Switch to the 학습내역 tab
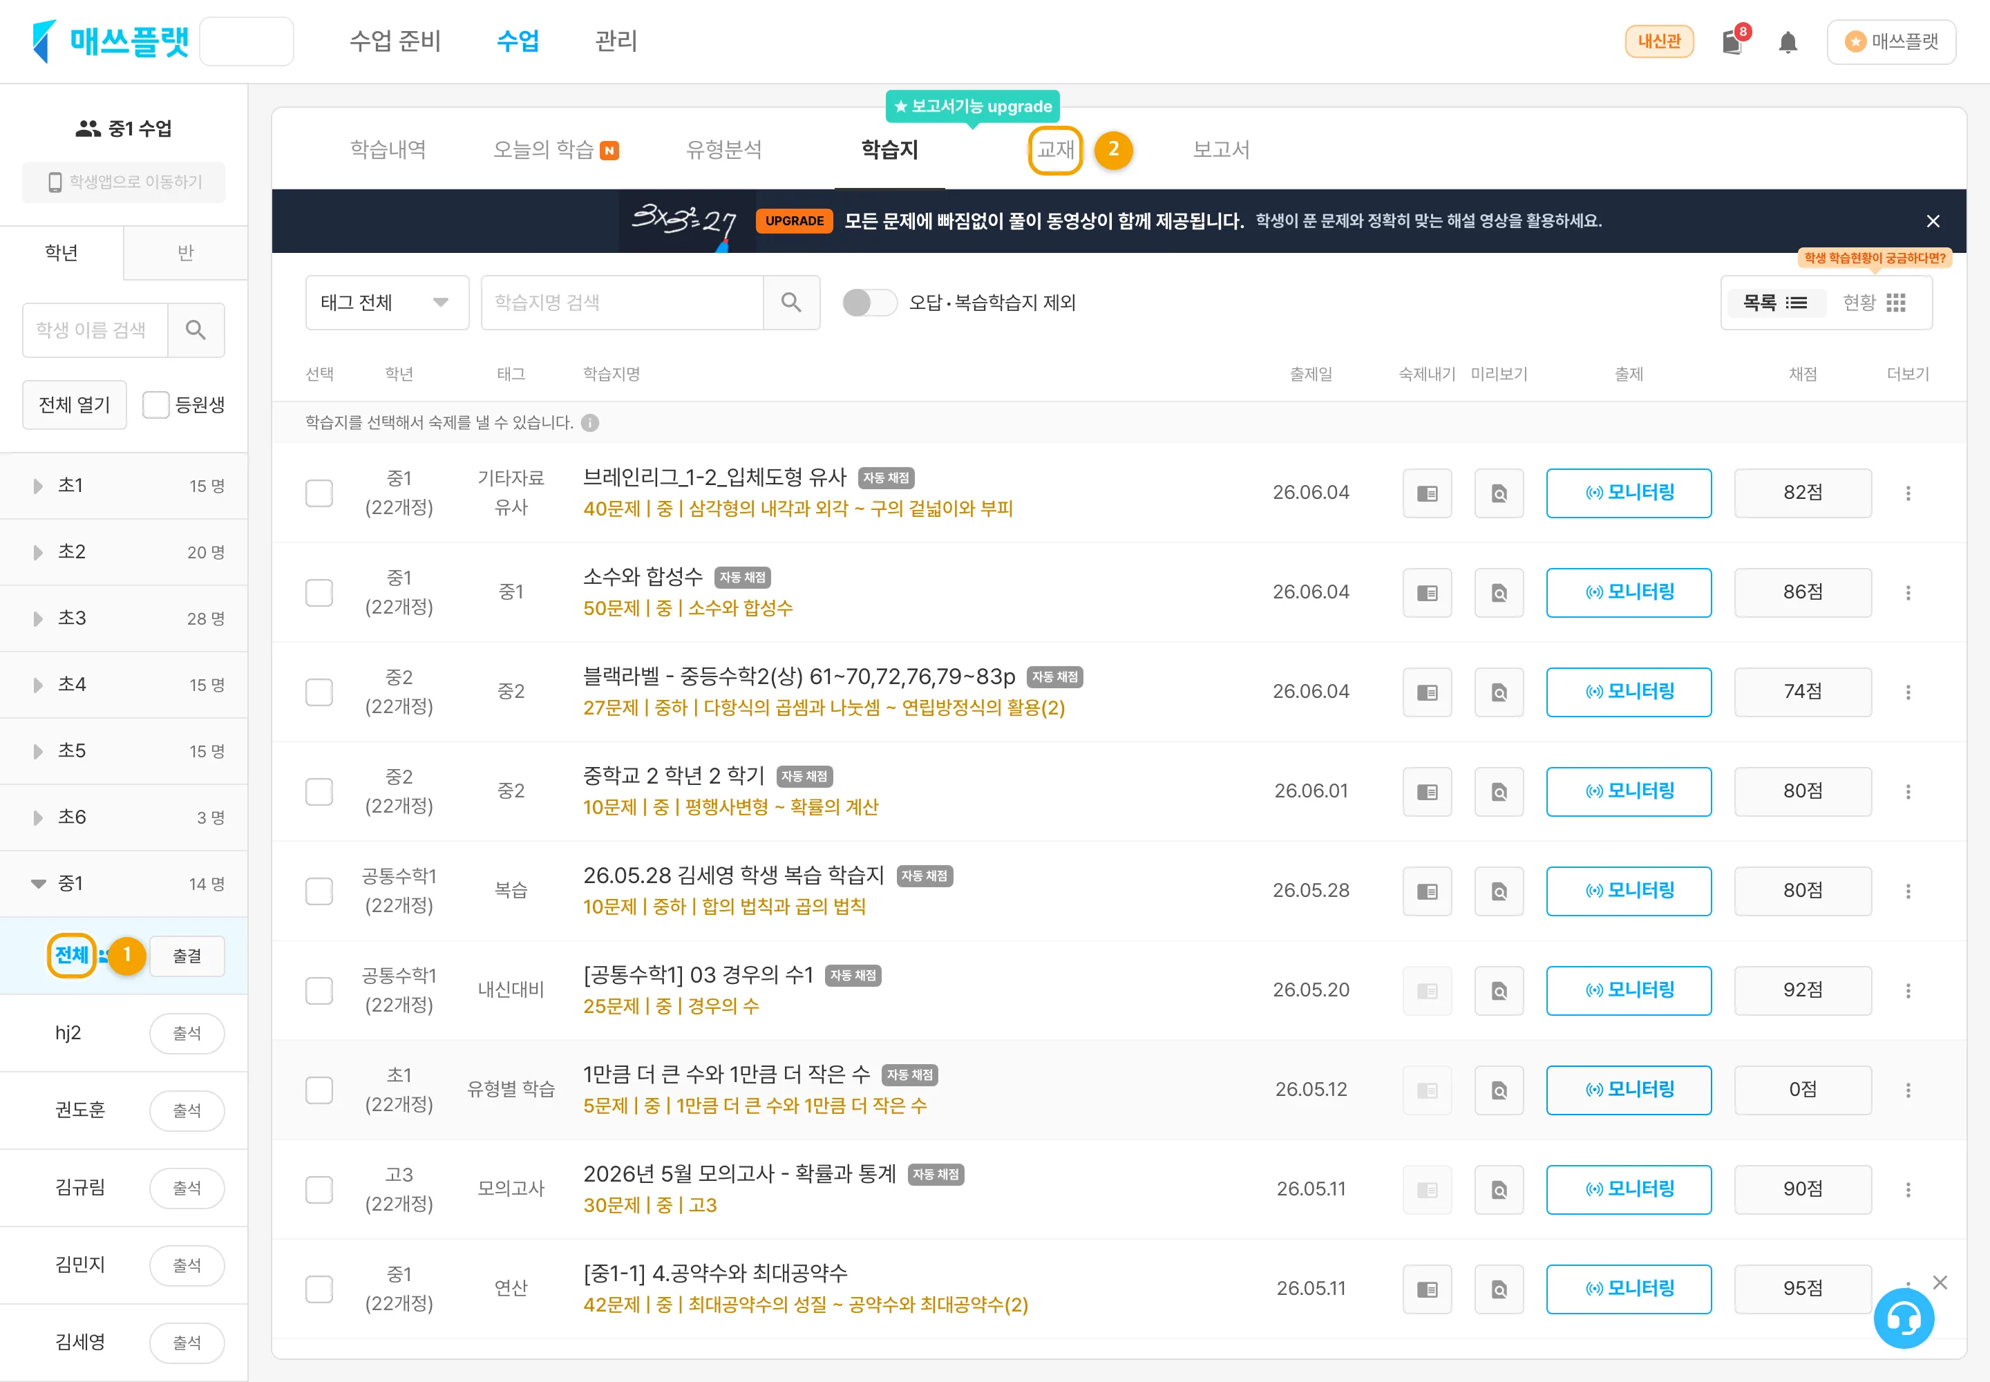1990x1382 pixels. (388, 150)
